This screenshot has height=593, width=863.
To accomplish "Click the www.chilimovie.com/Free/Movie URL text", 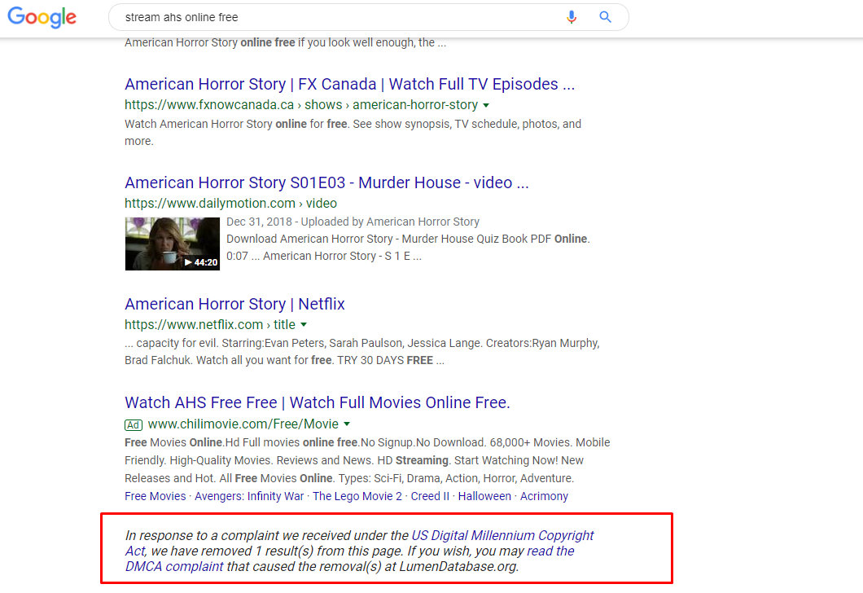I will point(243,424).
